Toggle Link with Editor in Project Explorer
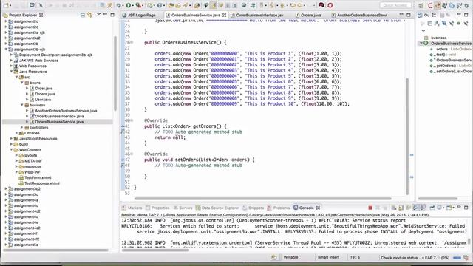The height and width of the screenshot is (266, 473). coord(89,15)
